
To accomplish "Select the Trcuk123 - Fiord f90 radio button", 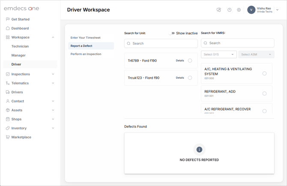I will pos(190,78).
